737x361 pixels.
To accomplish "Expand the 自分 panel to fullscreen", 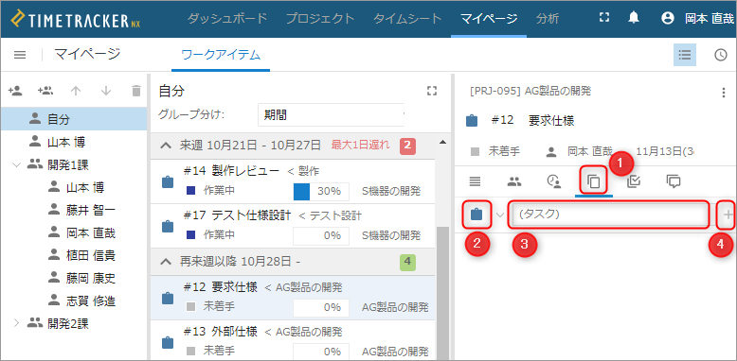I will 431,91.
